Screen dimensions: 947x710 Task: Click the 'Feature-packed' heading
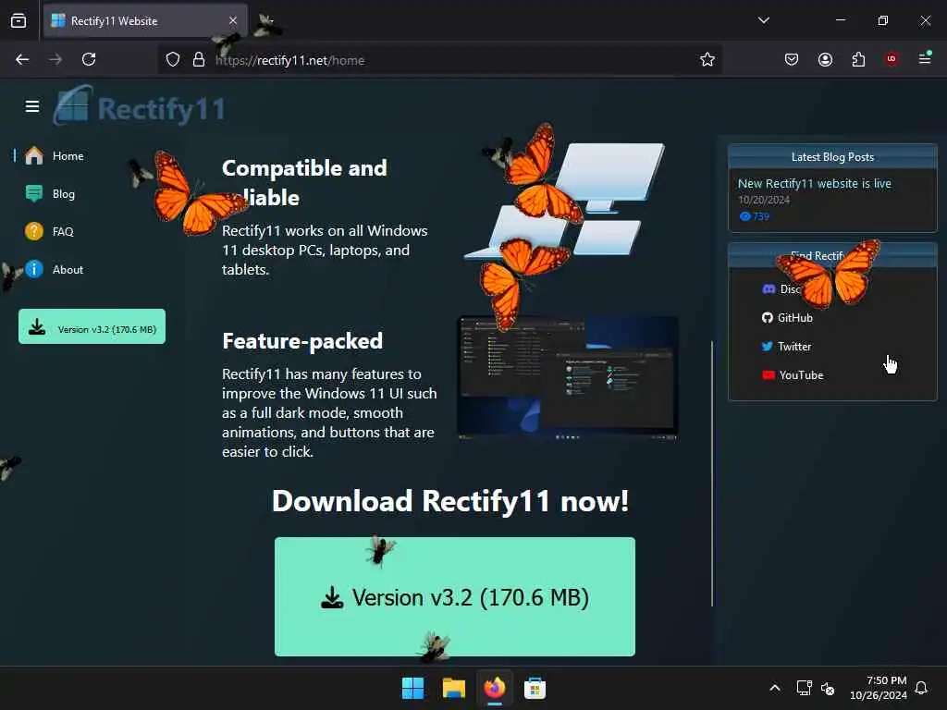point(302,341)
